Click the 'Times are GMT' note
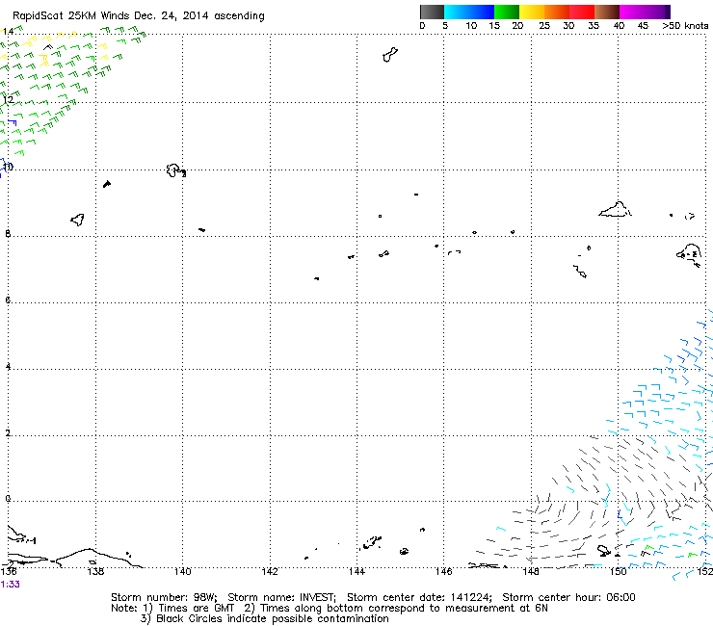Viewport: 713px width, 626px height. click(x=197, y=609)
